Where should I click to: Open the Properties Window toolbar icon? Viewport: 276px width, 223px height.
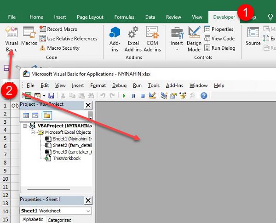173,96
